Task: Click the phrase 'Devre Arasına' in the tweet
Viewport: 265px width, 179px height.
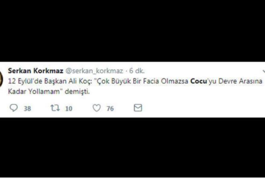Action: pyautogui.click(x=240, y=81)
